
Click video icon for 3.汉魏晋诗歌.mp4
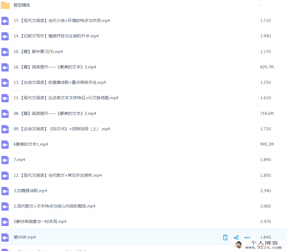(5, 191)
